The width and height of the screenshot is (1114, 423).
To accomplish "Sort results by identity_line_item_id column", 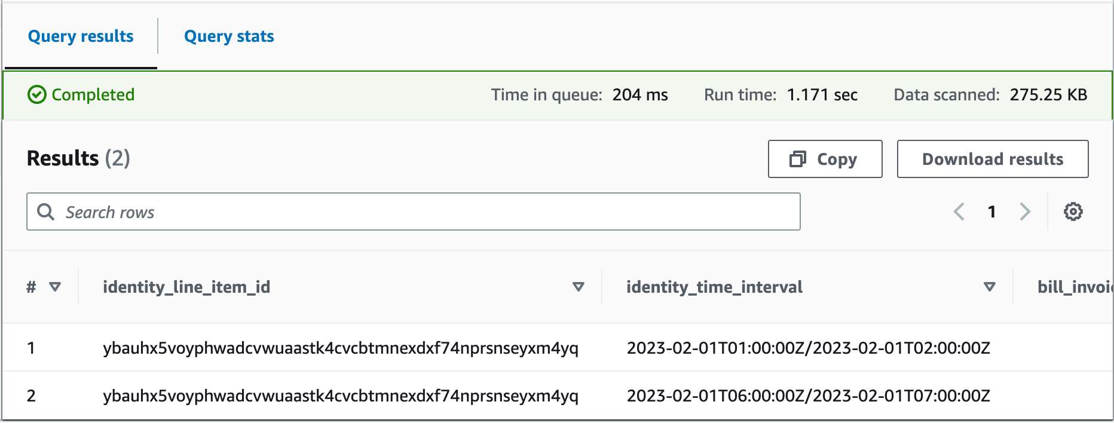I will tap(577, 287).
